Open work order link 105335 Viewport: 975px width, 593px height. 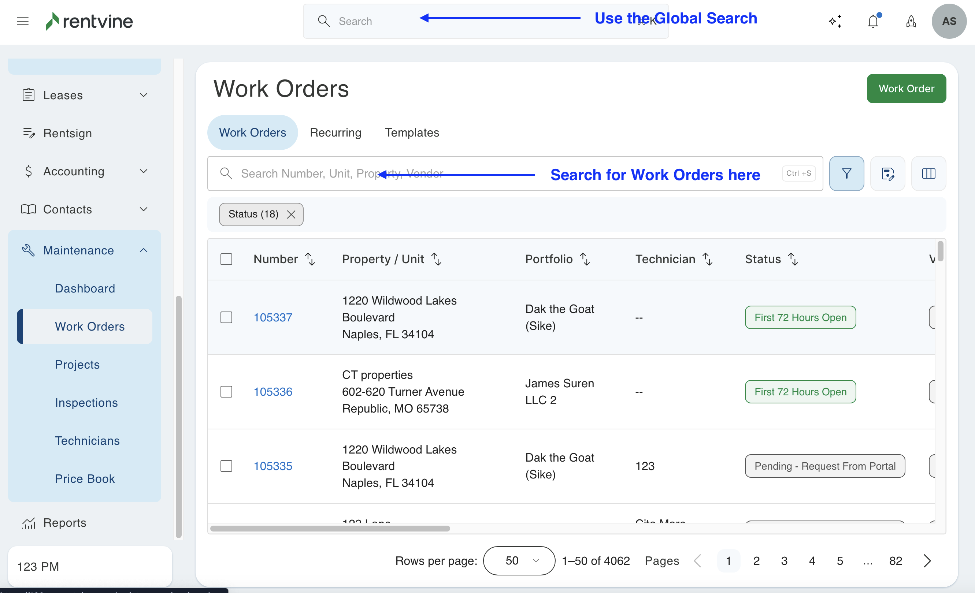[x=273, y=466]
